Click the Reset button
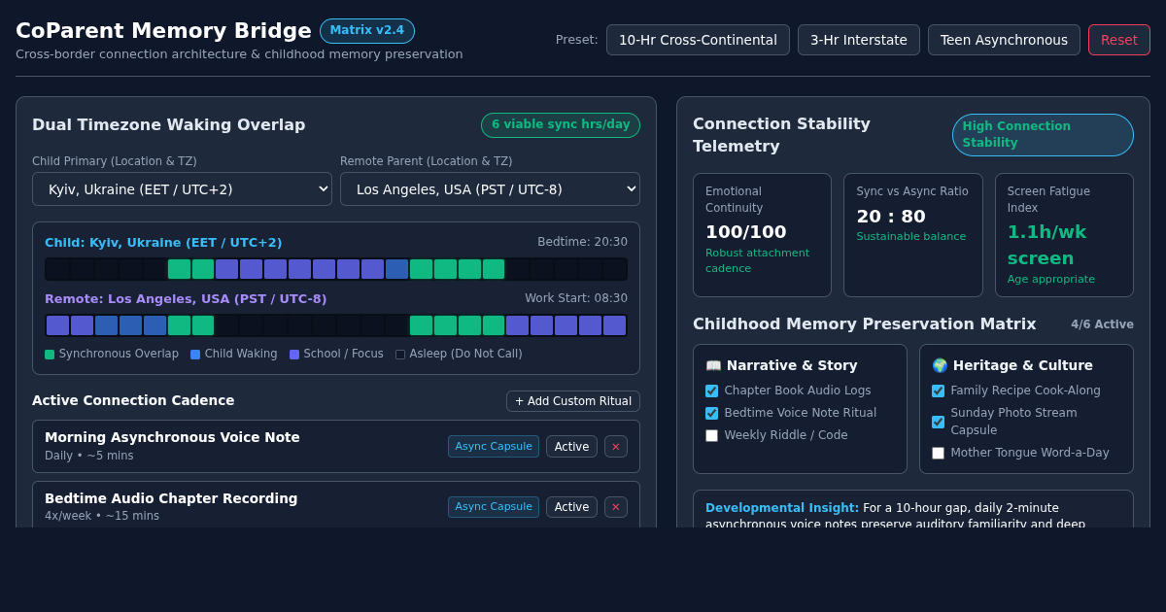Image resolution: width=1166 pixels, height=612 pixels. (1119, 40)
